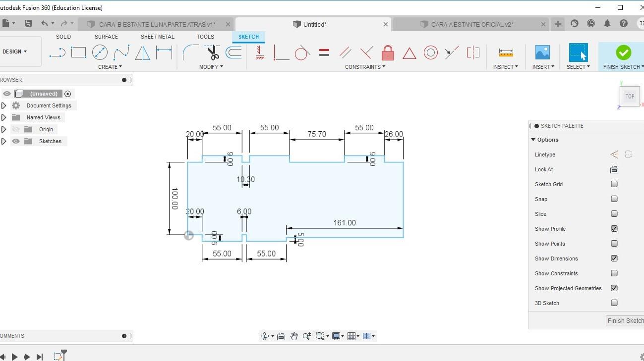644x361 pixels.
Task: Click the Orbit tool in navigation bar
Action: tap(265, 336)
